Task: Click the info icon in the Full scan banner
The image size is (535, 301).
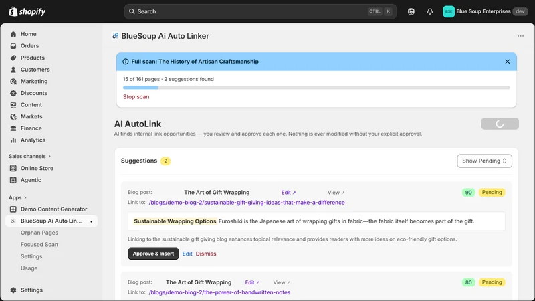Action: (x=126, y=62)
